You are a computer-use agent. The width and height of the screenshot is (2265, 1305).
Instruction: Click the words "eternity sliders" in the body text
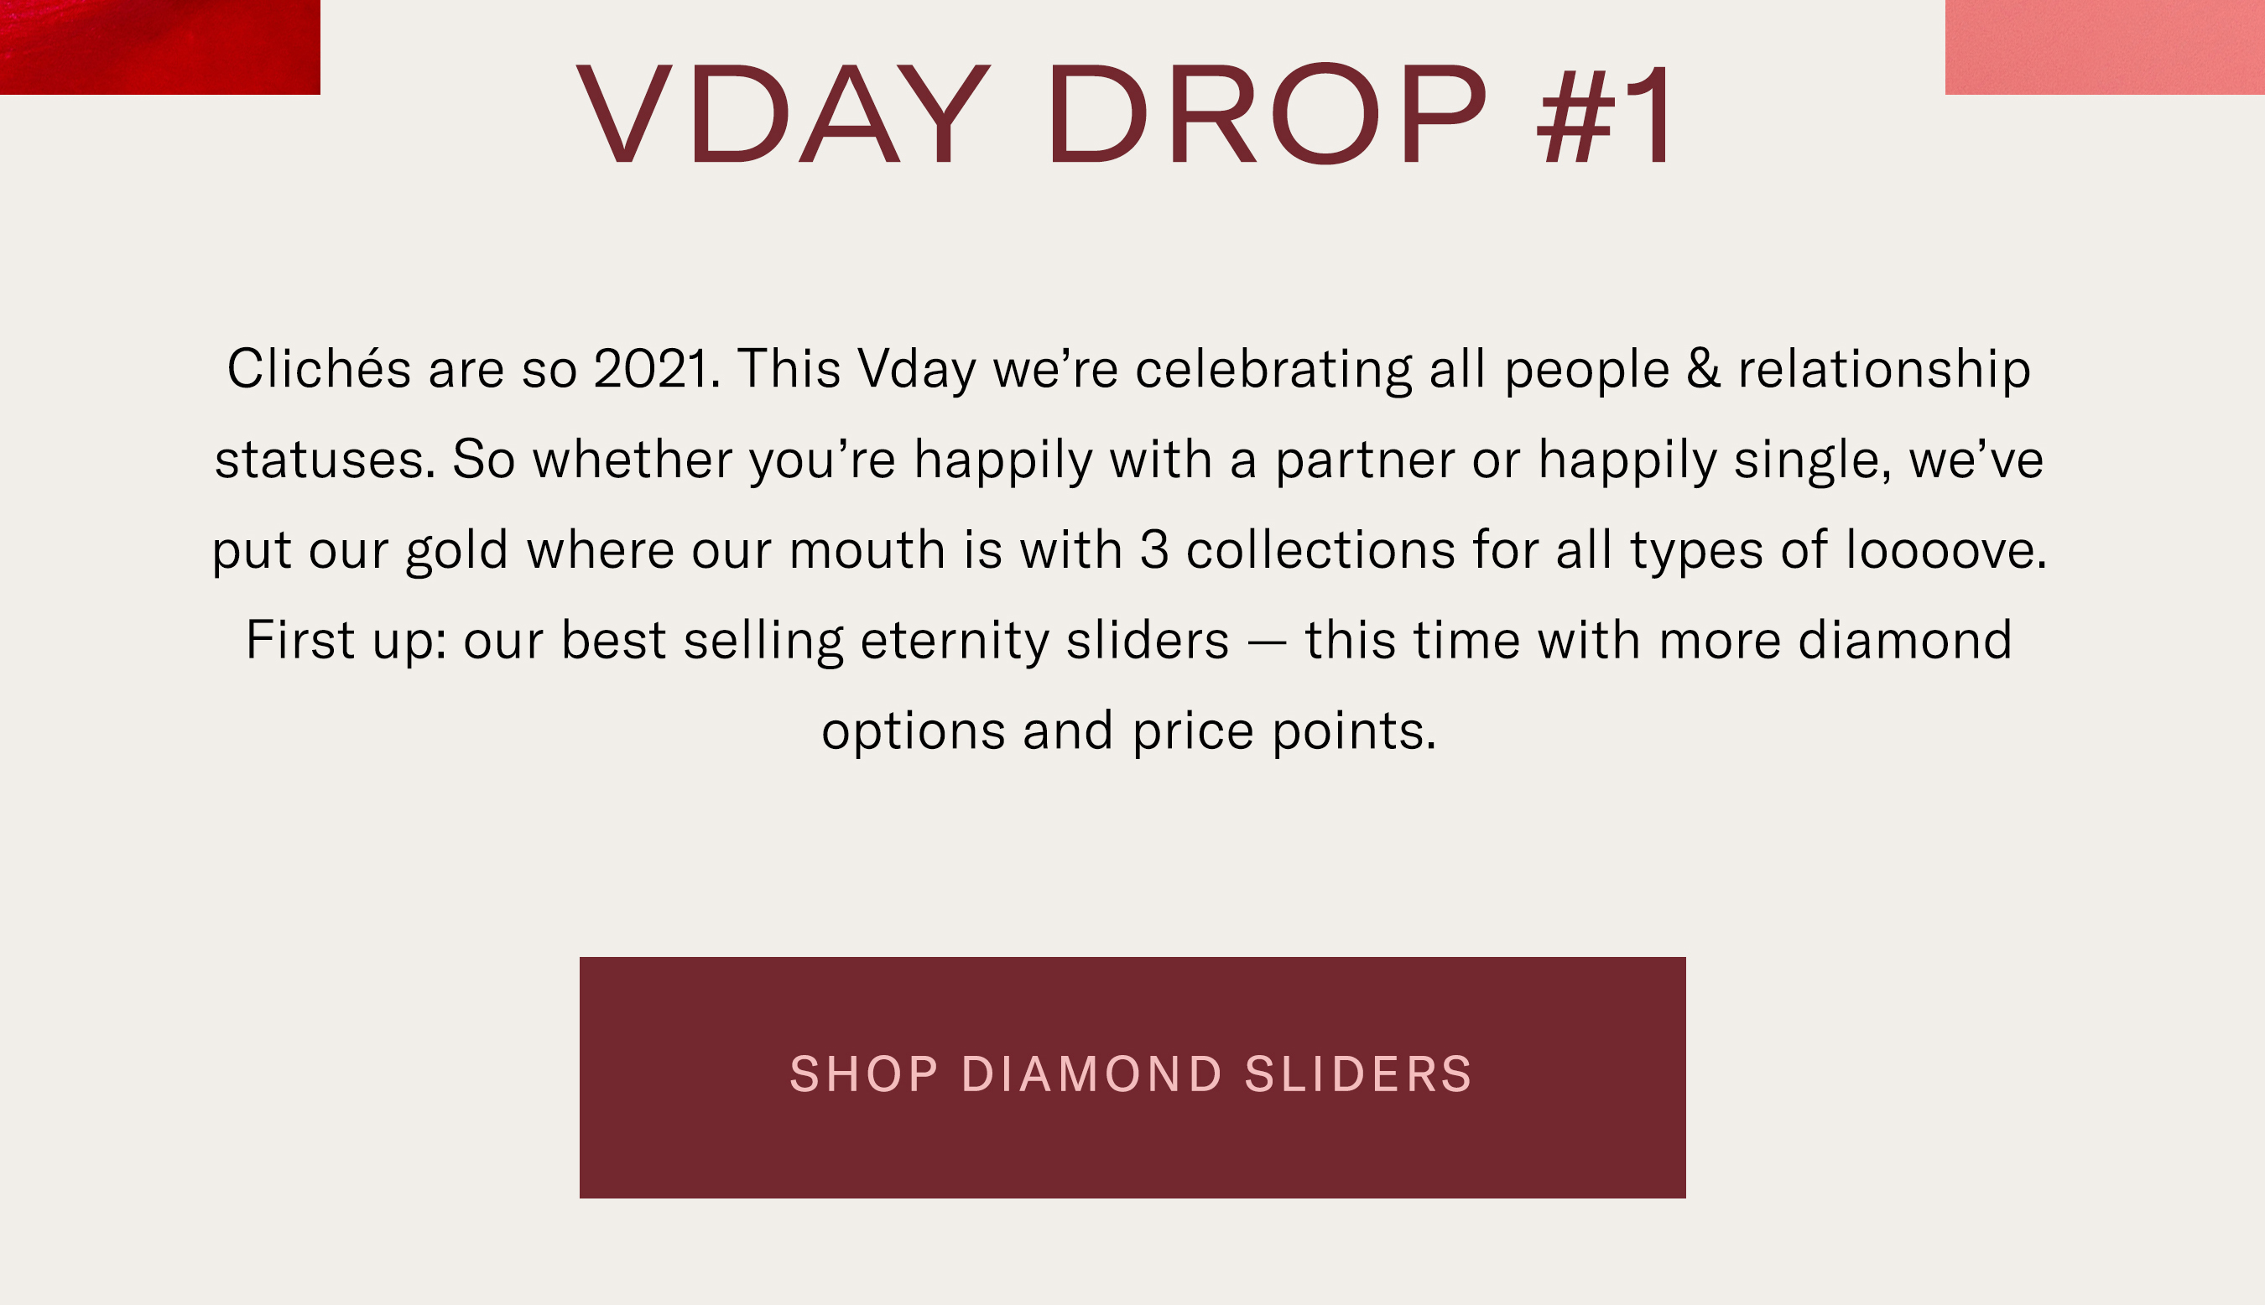tap(1044, 641)
